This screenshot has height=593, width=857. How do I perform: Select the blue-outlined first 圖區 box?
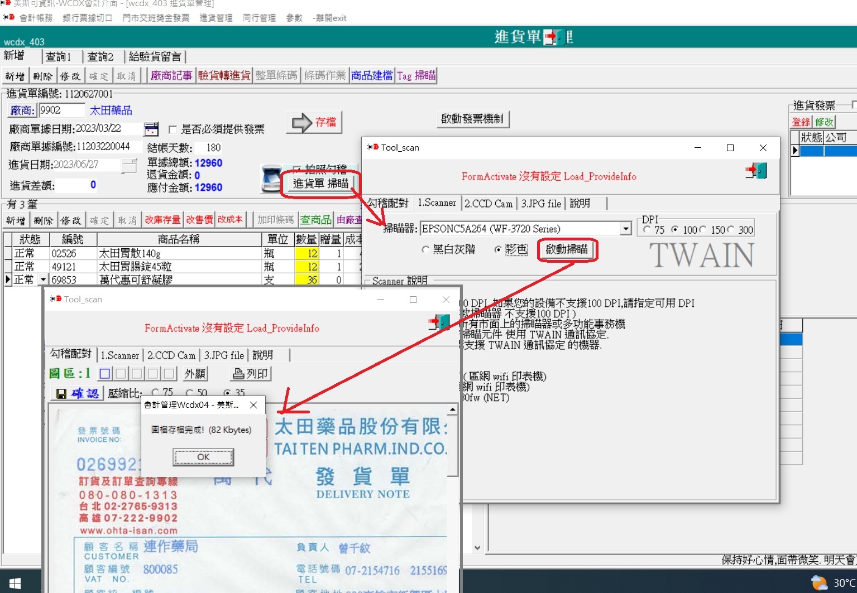pos(105,373)
